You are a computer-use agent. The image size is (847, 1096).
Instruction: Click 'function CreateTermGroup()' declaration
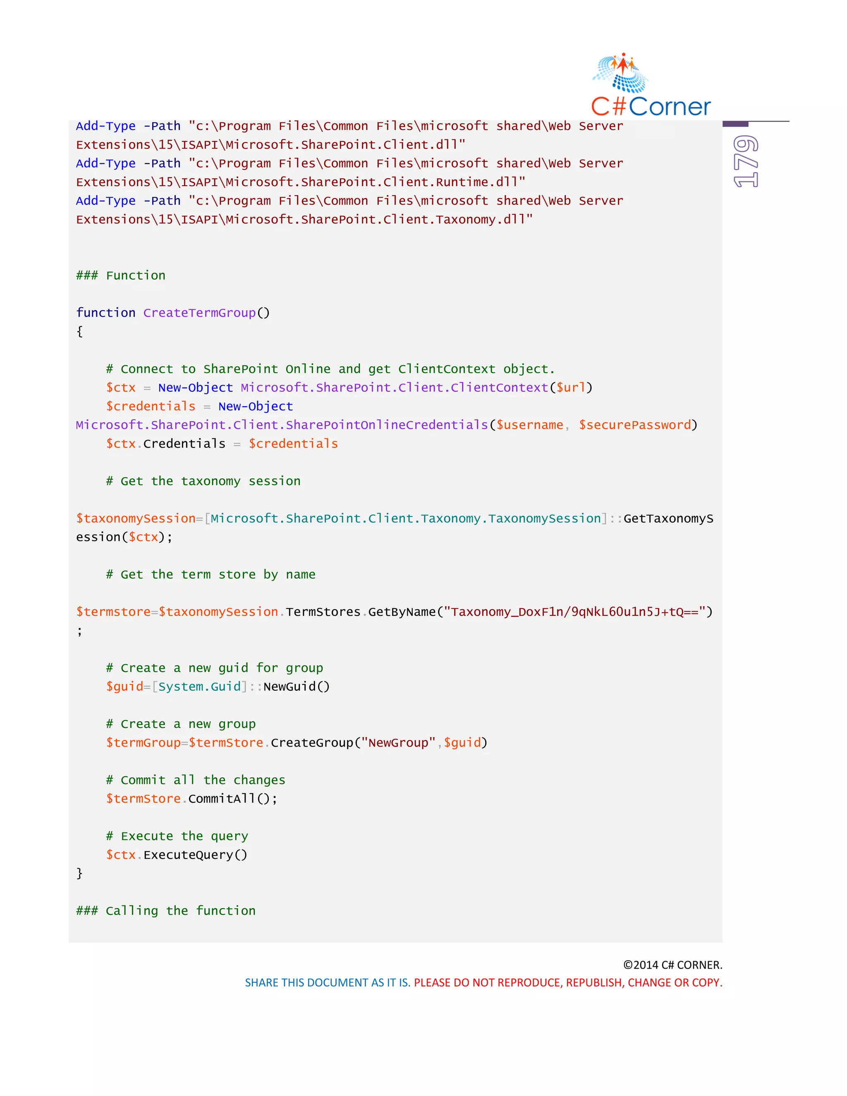click(172, 313)
